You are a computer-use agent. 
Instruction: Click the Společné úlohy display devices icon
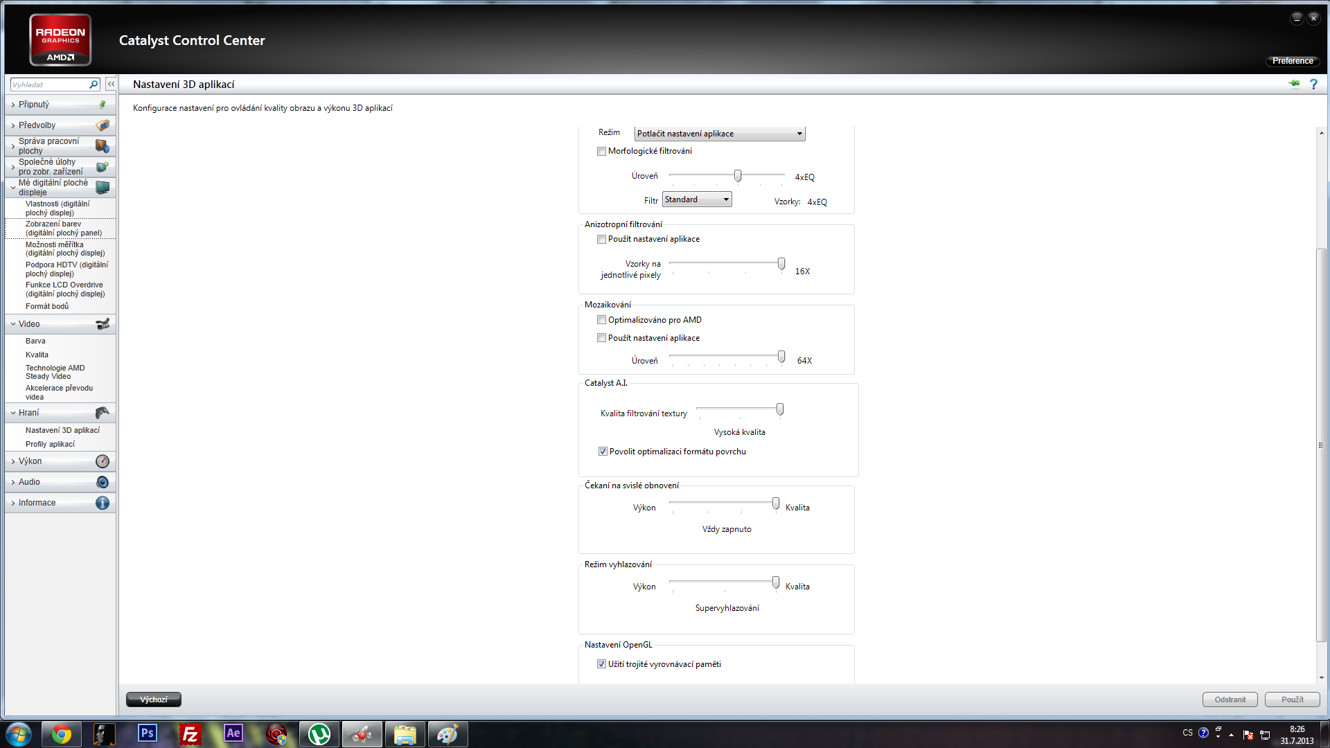point(103,167)
